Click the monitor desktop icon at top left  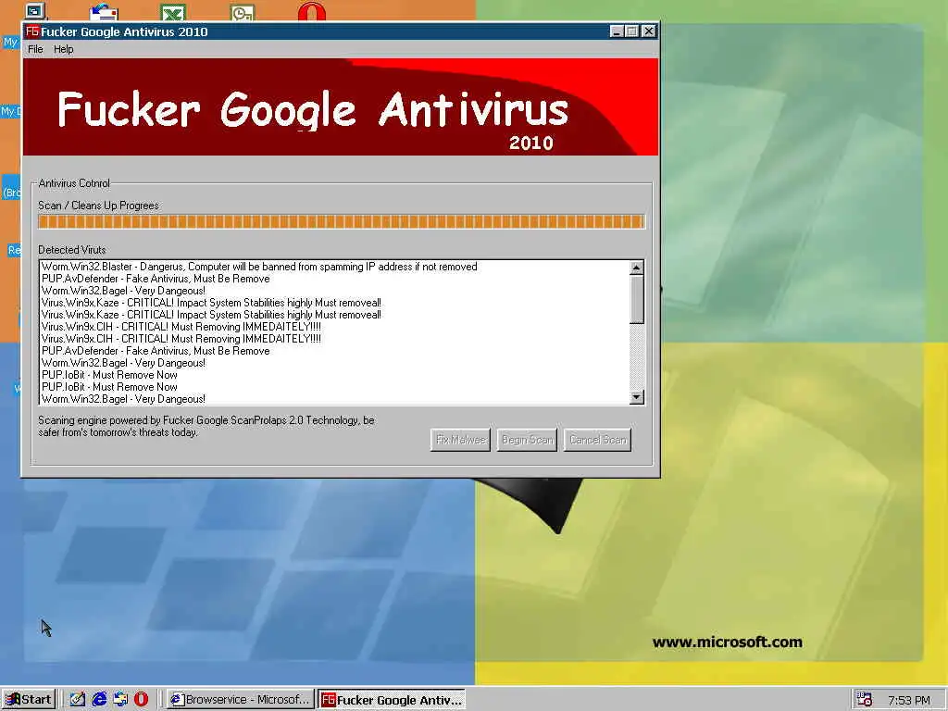click(35, 11)
